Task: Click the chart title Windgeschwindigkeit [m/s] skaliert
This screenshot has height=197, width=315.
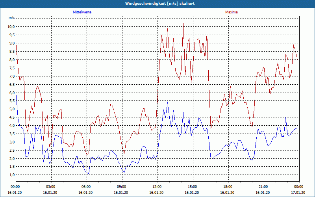Action: pos(160,4)
